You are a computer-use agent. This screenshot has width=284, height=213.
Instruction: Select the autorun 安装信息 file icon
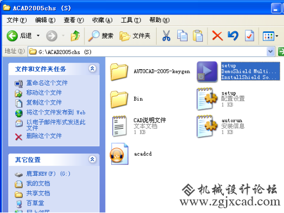click(207, 127)
